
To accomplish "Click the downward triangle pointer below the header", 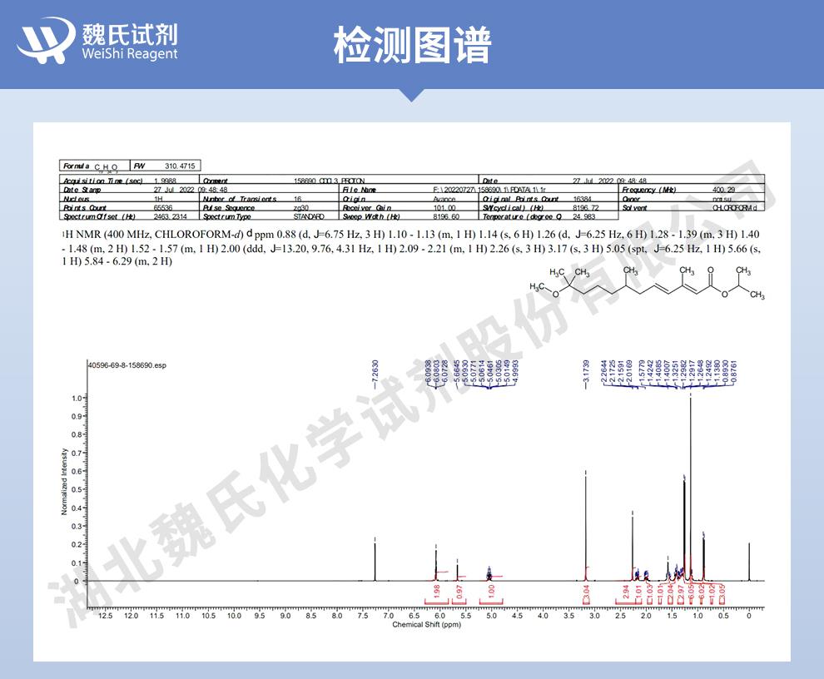I will (x=411, y=95).
